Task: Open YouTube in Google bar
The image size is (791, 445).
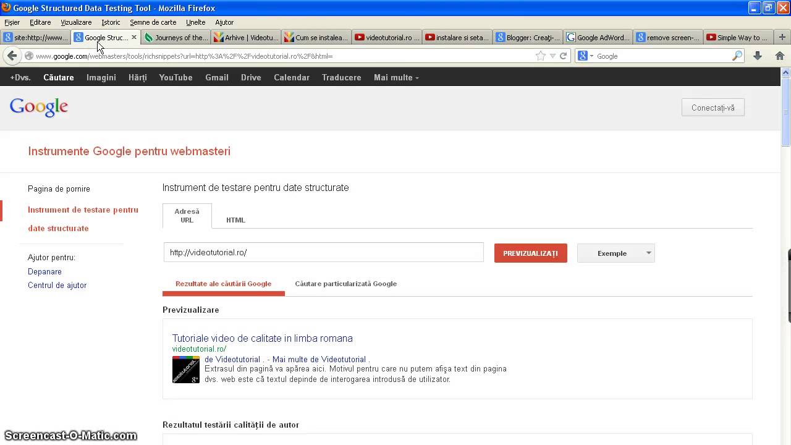Action: (x=176, y=77)
